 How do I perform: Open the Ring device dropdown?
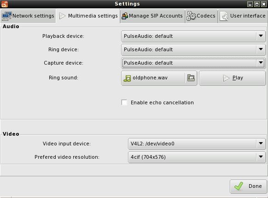(x=193, y=49)
